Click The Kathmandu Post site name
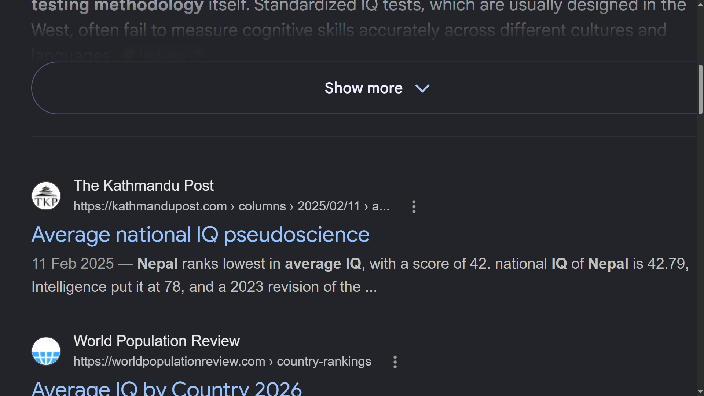This screenshot has height=396, width=704. click(x=144, y=186)
